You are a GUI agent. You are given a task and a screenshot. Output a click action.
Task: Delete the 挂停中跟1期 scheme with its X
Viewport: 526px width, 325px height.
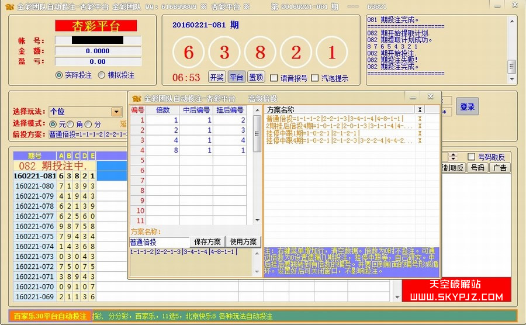point(419,133)
